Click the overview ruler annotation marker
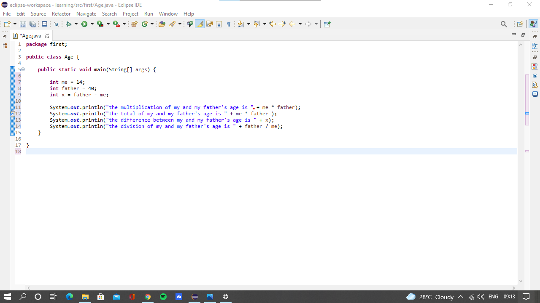Image resolution: width=540 pixels, height=303 pixels. coord(527,114)
